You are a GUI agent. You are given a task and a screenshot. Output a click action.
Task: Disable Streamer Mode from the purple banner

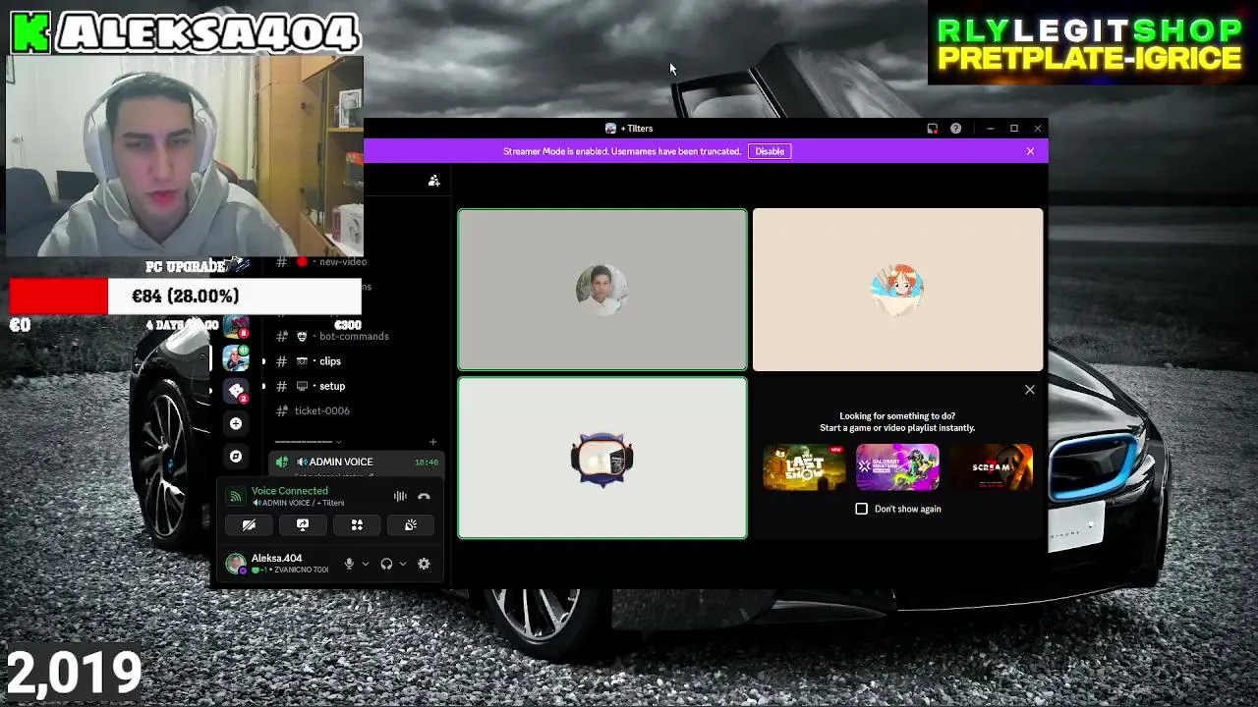[770, 151]
